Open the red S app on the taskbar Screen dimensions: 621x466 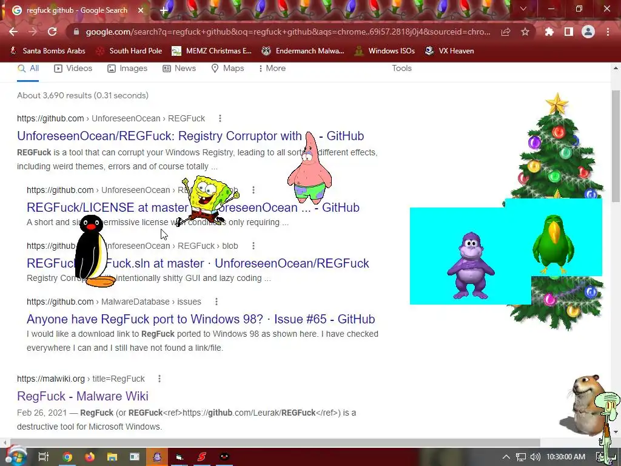click(201, 457)
